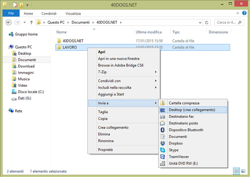This screenshot has width=250, height=177.
Task: Open the Visualizza ribbon tab
Action: point(73,14)
